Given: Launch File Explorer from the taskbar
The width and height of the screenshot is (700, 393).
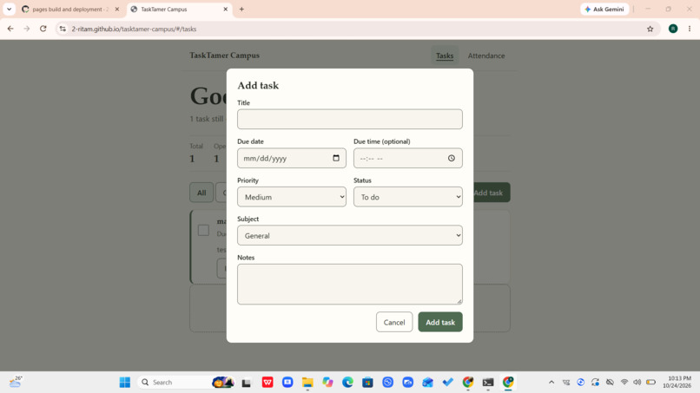Looking at the screenshot, I should tap(307, 383).
